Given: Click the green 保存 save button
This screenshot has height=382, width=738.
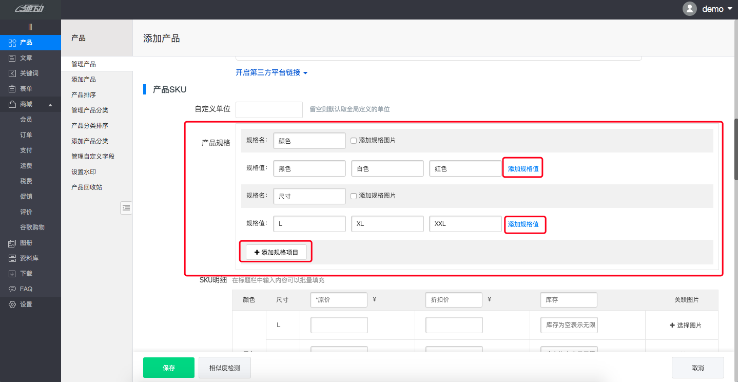Looking at the screenshot, I should 169,368.
